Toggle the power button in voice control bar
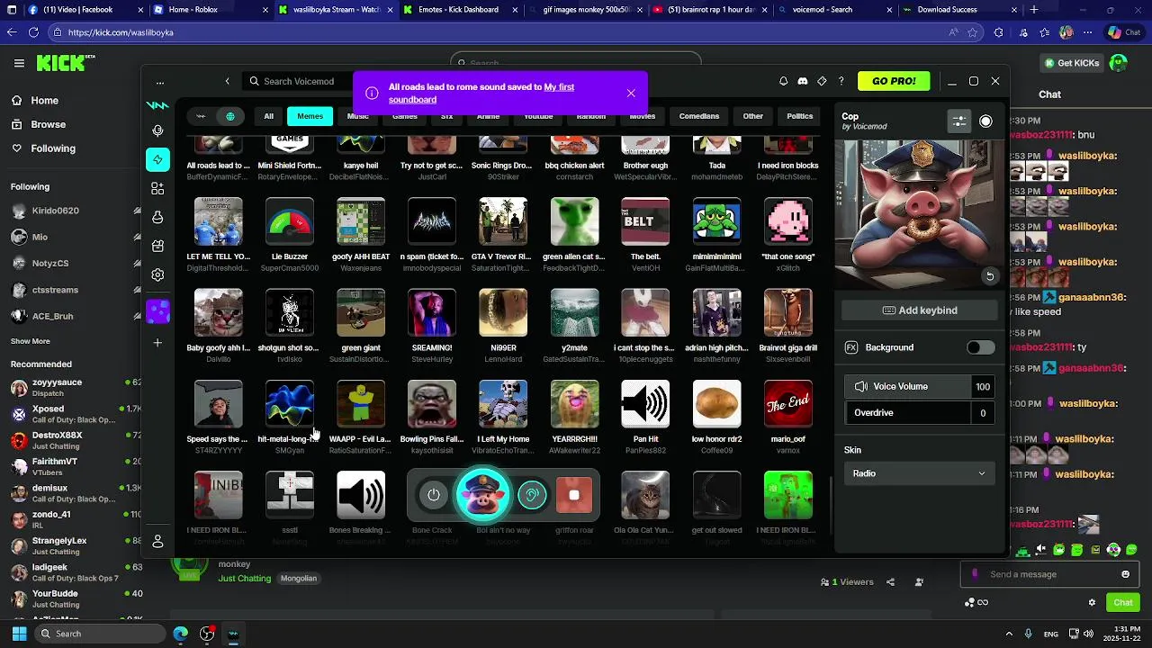The image size is (1152, 648). [x=434, y=495]
